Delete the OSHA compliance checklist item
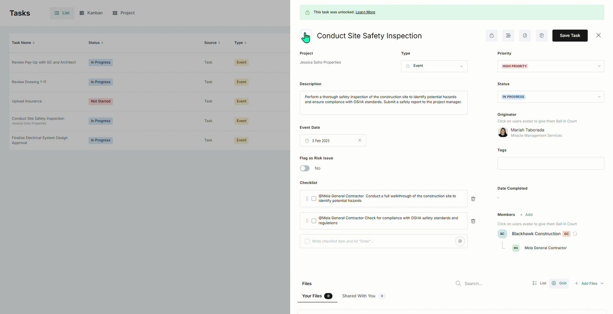This screenshot has height=314, width=613. (473, 221)
